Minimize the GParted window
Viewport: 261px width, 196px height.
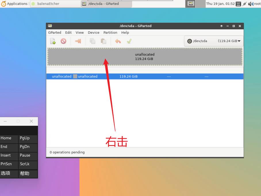(x=228, y=26)
